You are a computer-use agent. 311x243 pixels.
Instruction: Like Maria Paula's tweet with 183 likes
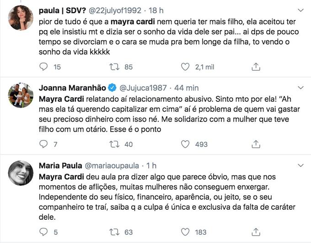click(185, 232)
